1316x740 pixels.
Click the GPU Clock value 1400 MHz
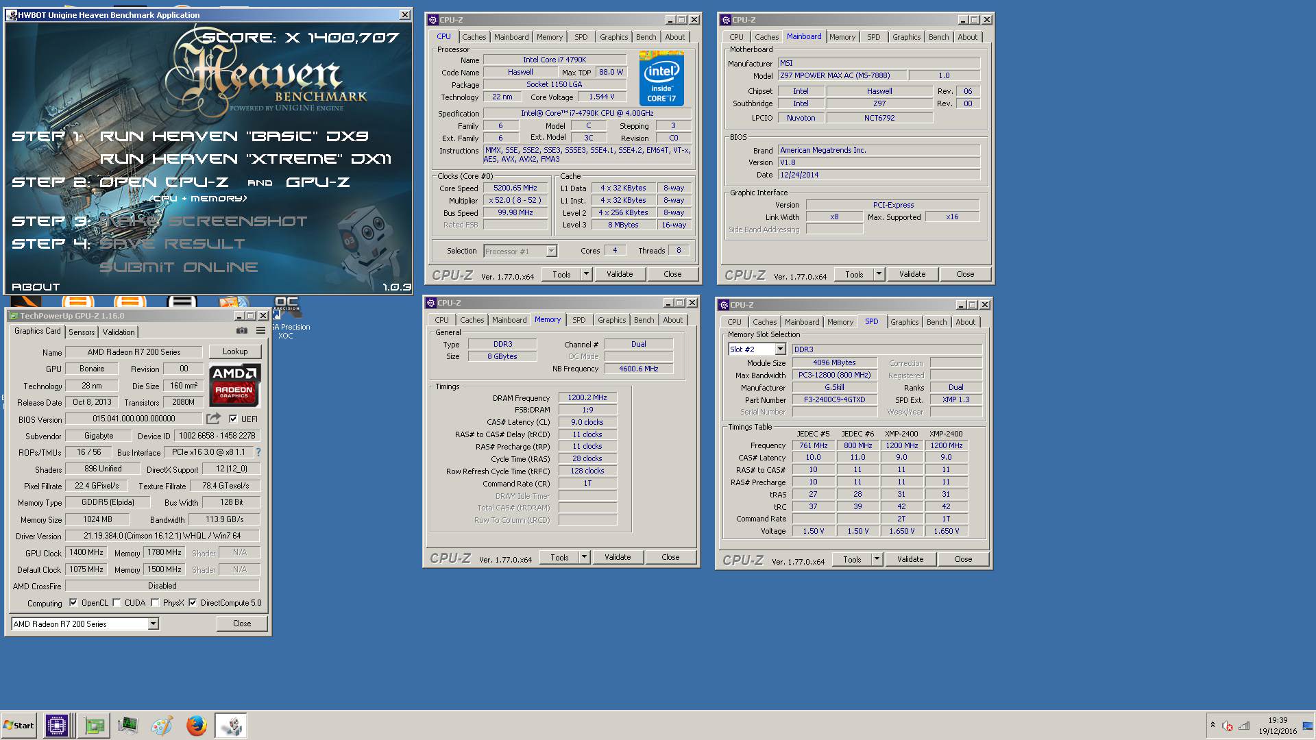[86, 552]
